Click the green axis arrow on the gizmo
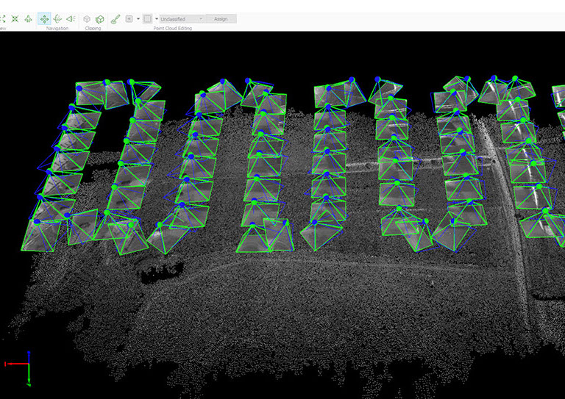Image resolution: width=565 pixels, height=399 pixels. coord(28,378)
